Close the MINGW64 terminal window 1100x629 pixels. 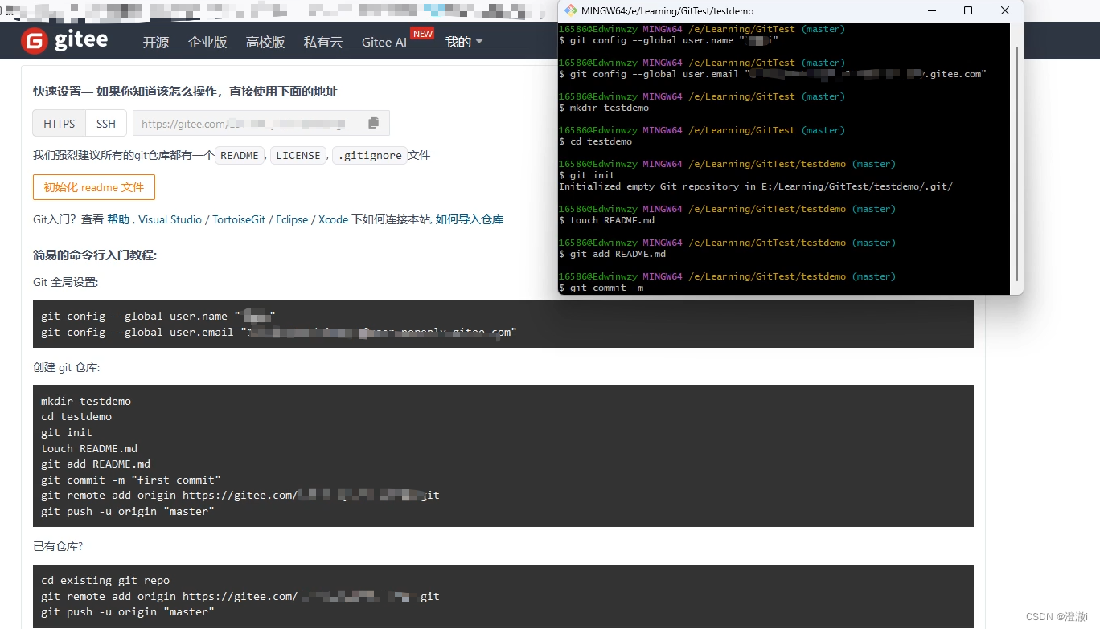click(x=1005, y=10)
